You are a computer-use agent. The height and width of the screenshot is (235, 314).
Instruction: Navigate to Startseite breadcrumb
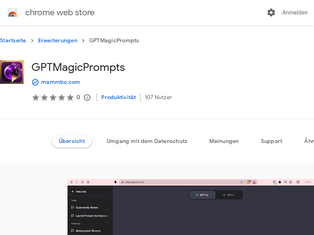[13, 41]
